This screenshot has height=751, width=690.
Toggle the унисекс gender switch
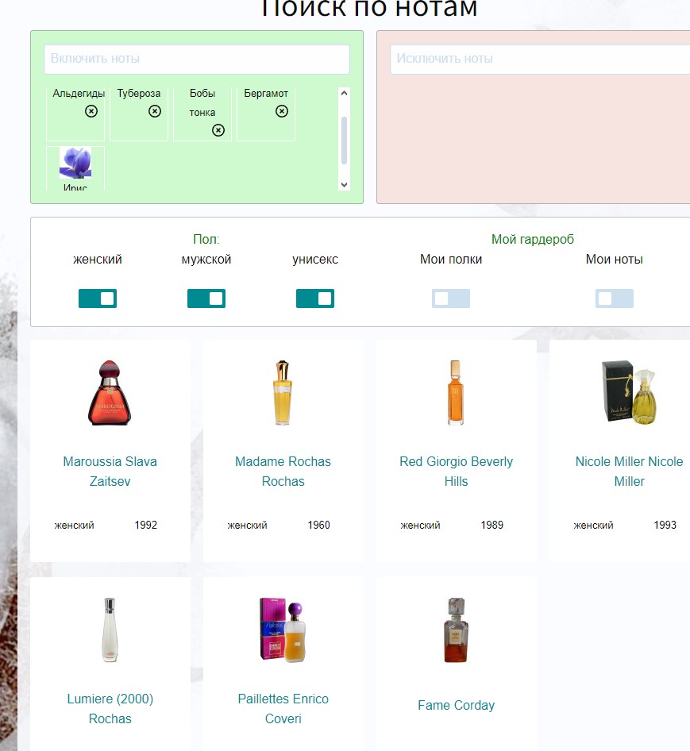[315, 298]
